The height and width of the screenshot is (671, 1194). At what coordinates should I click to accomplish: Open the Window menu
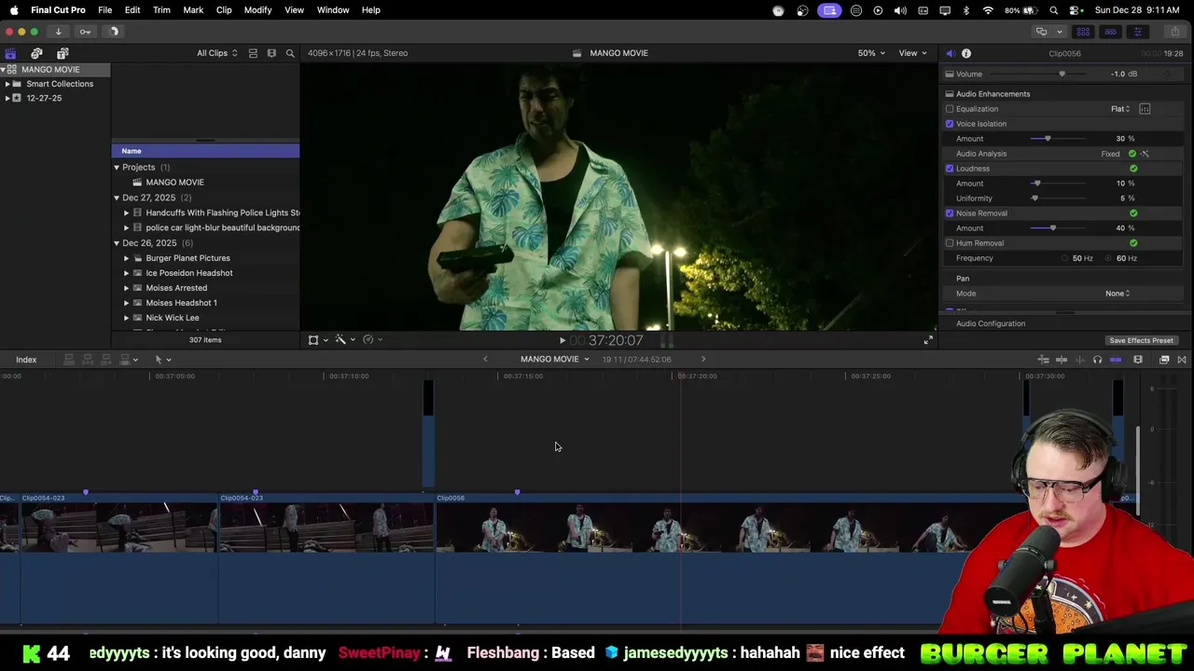click(x=333, y=10)
